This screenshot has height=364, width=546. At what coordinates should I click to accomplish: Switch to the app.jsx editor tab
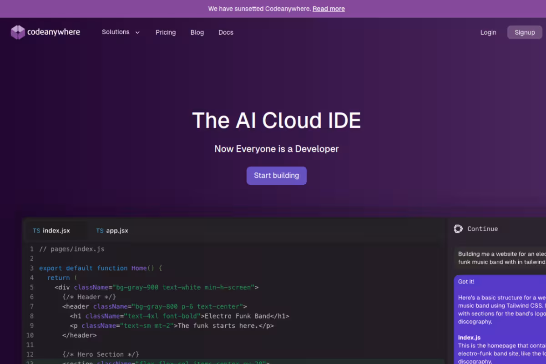tap(112, 231)
